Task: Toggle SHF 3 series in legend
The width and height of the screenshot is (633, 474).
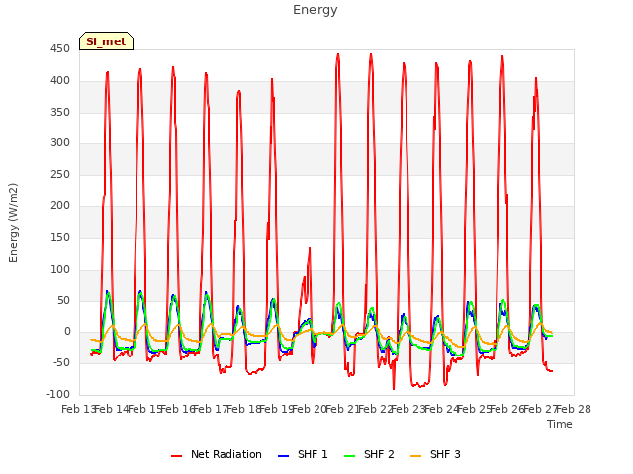Action: [435, 454]
